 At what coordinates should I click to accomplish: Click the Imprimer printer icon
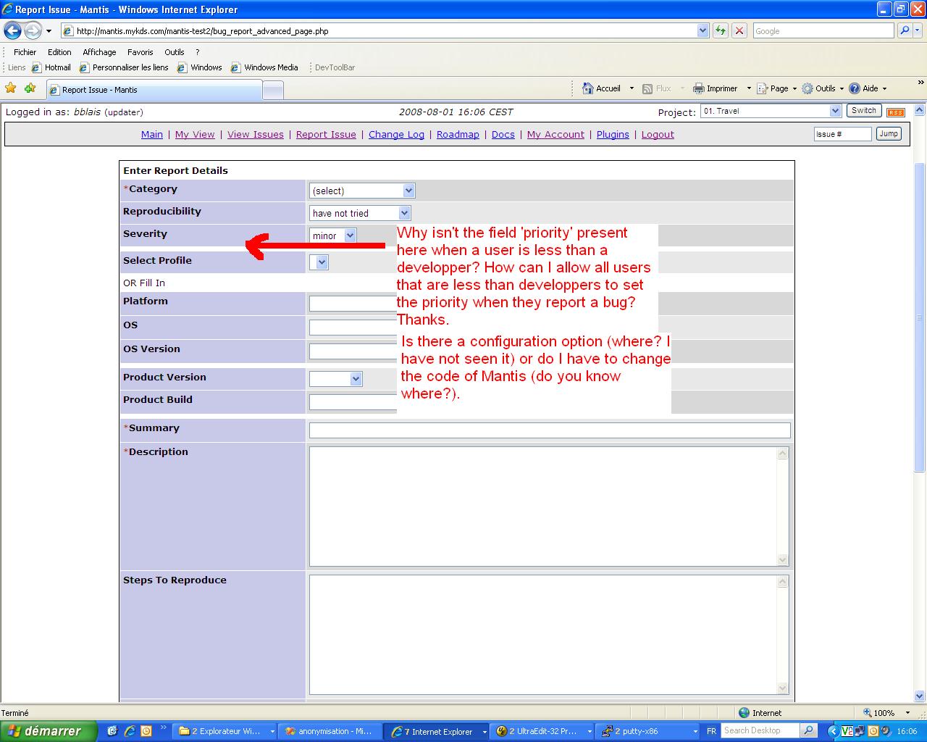click(x=699, y=88)
